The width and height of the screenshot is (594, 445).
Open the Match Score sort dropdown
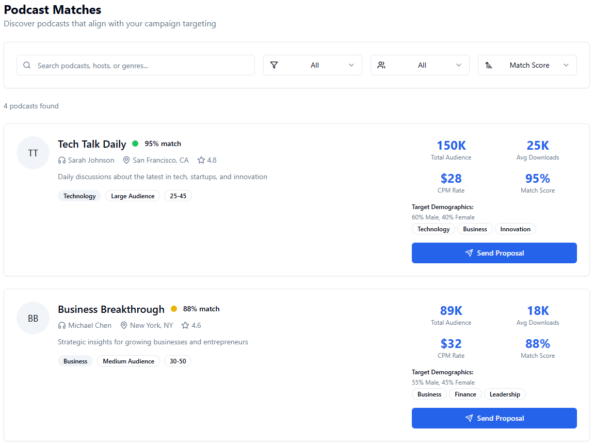pyautogui.click(x=527, y=65)
